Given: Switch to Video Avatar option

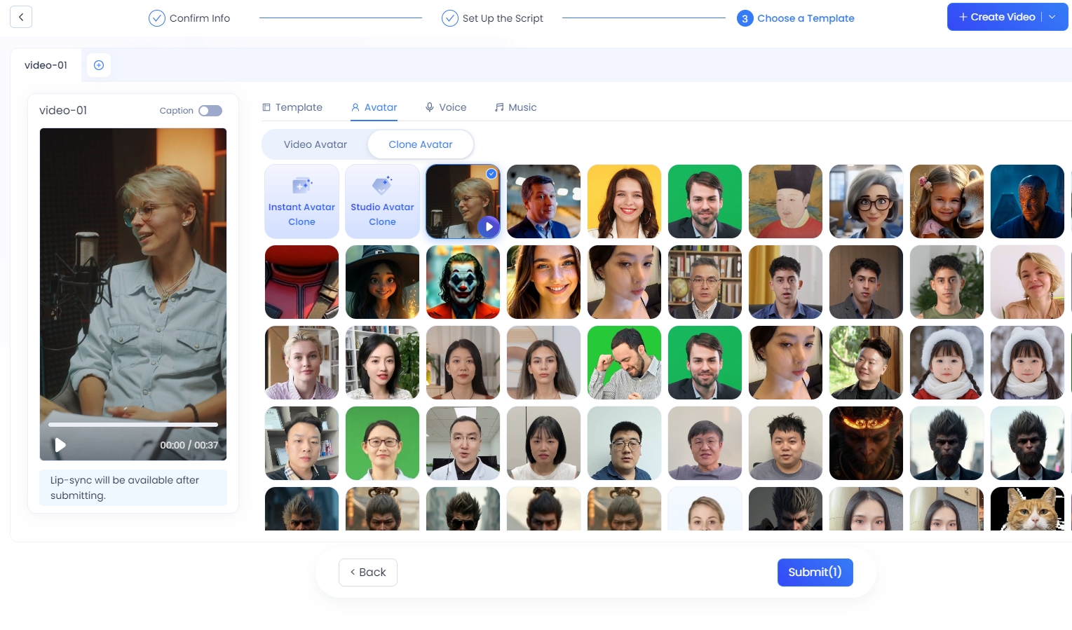Looking at the screenshot, I should tap(315, 144).
